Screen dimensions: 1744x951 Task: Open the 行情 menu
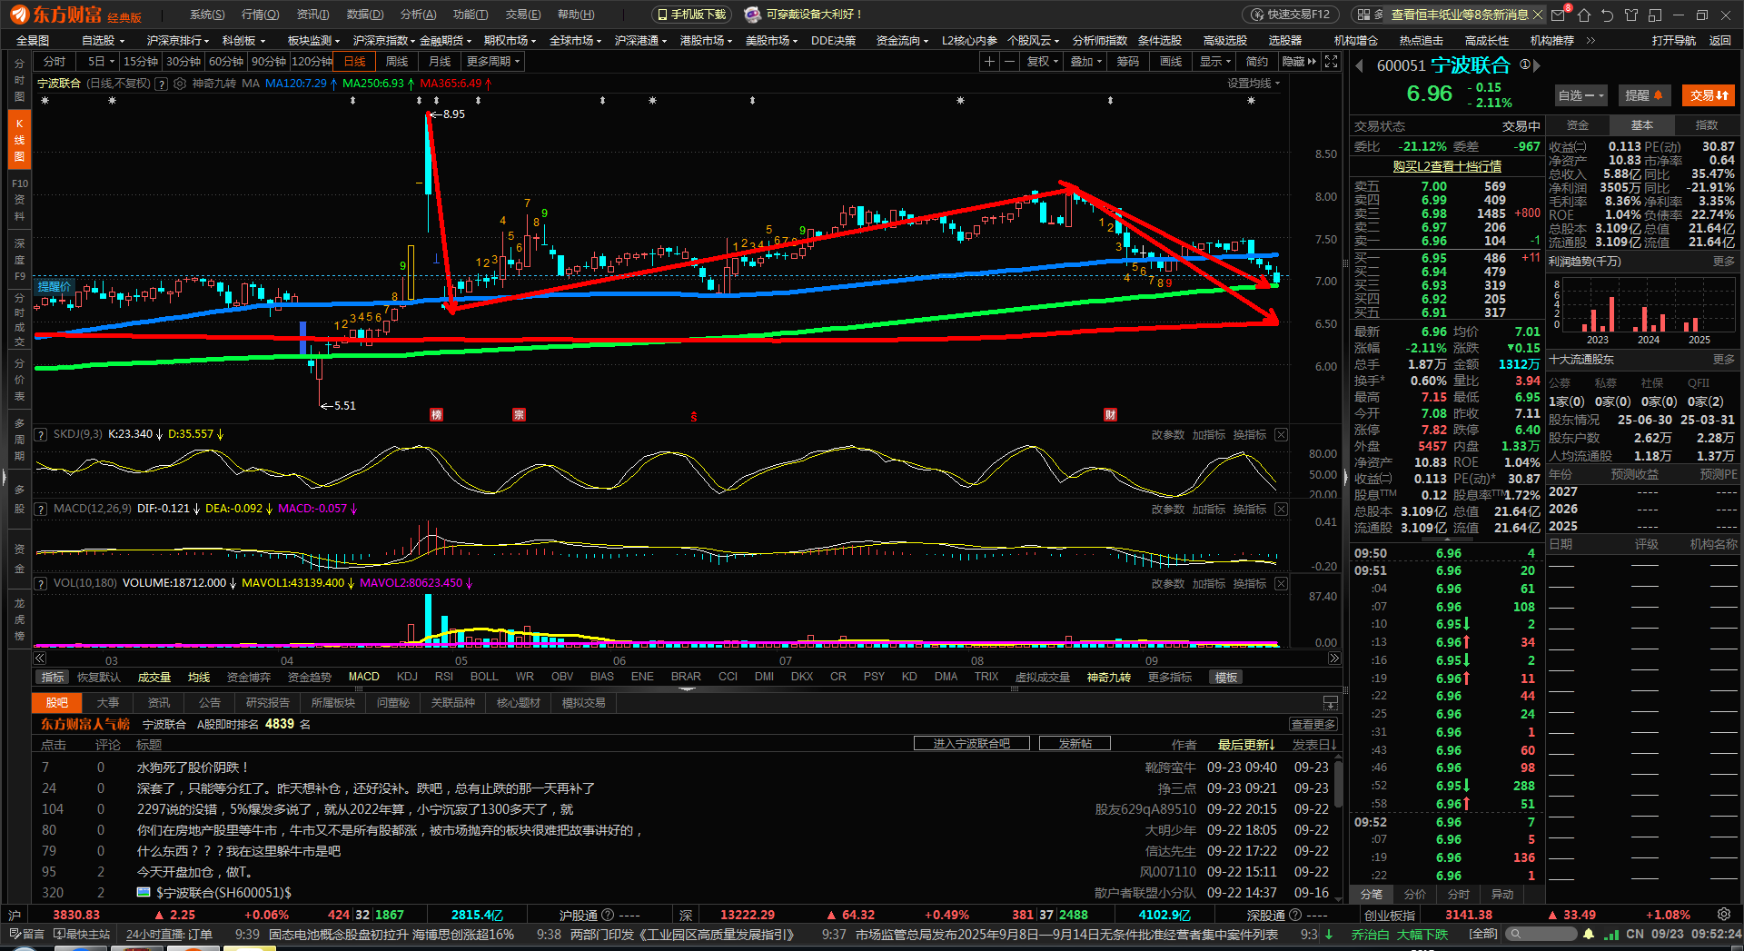260,15
